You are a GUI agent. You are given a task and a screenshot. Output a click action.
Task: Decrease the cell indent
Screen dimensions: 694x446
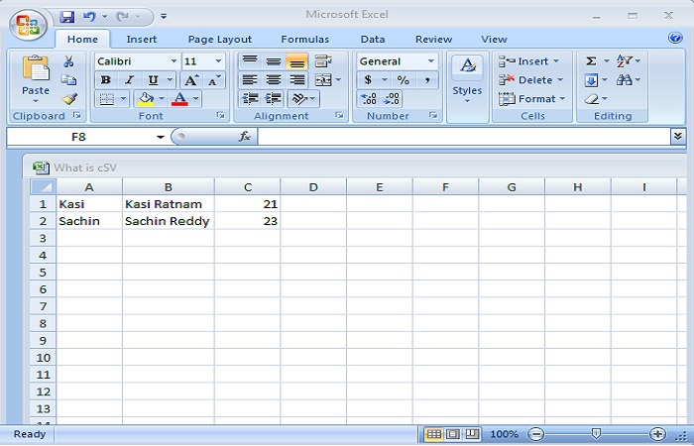(x=250, y=99)
